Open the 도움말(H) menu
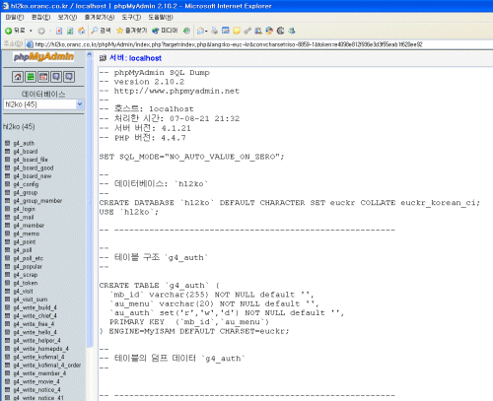Image resolution: width=493 pixels, height=401 pixels. point(161,17)
